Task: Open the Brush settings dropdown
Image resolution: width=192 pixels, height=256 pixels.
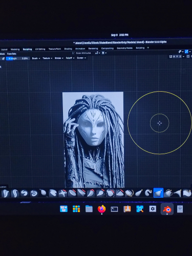Action: coord(36,58)
